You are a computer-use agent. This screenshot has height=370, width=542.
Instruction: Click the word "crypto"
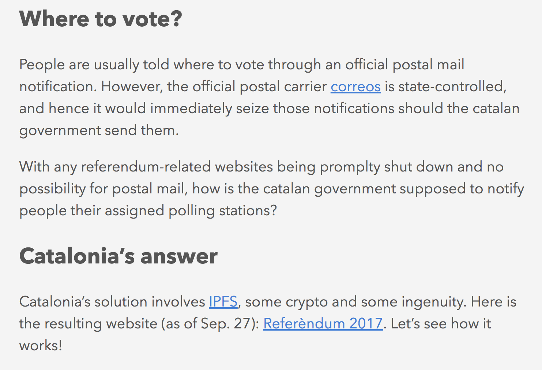pos(306,302)
